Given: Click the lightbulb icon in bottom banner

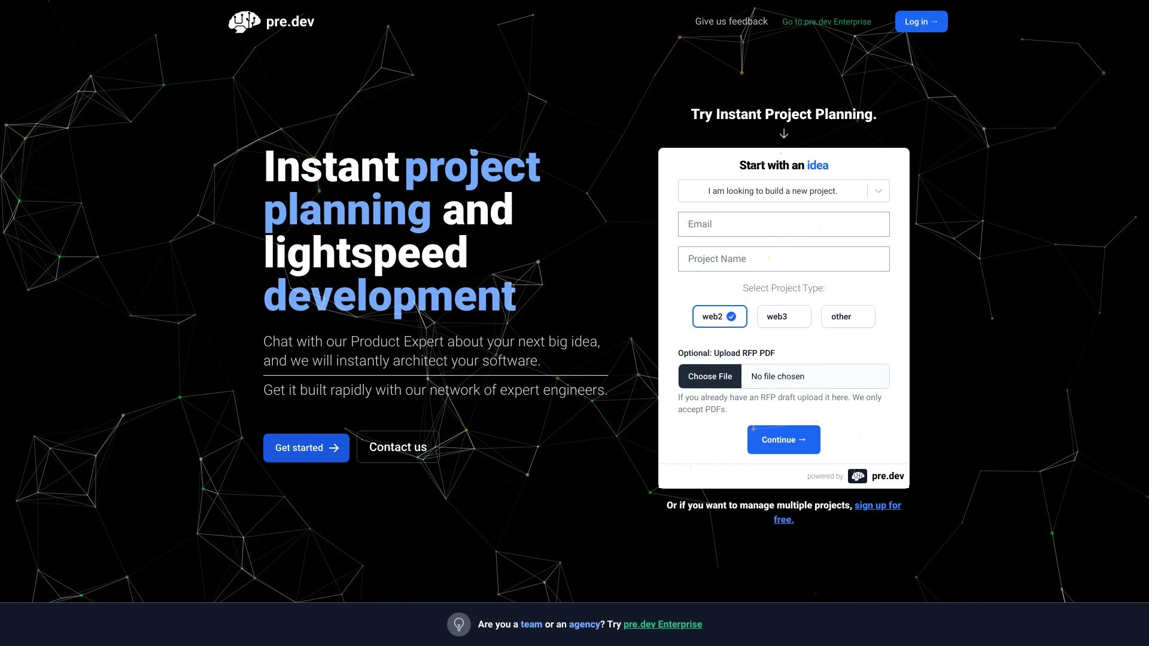Looking at the screenshot, I should coord(458,624).
